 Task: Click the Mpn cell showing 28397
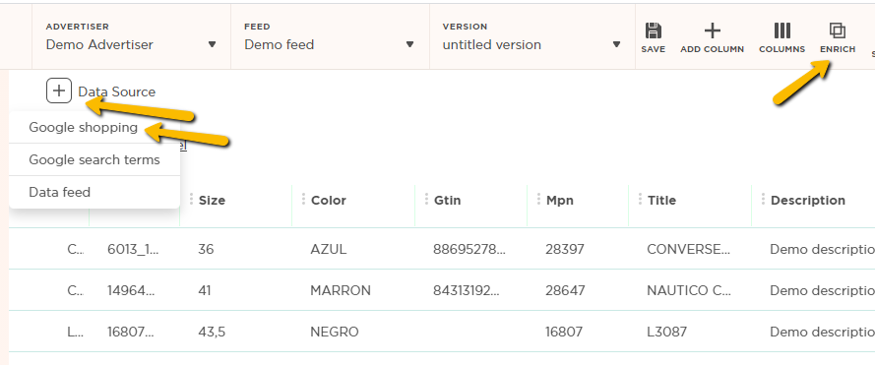pos(565,249)
